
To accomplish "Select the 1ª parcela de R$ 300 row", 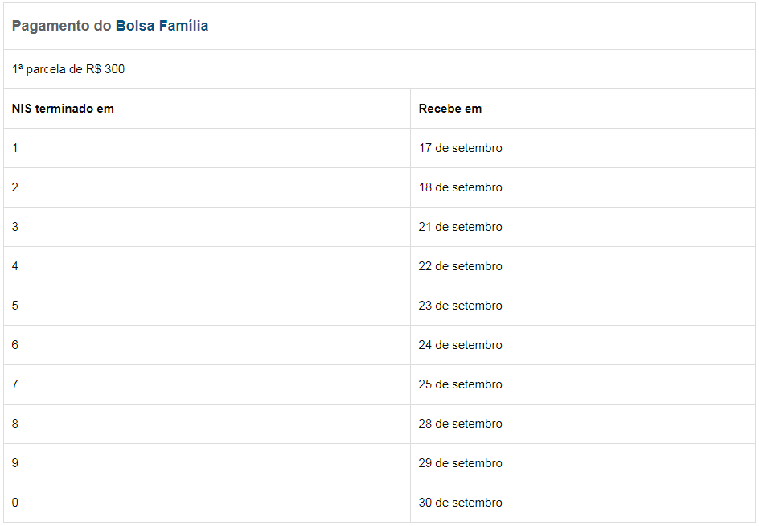I will pyautogui.click(x=379, y=69).
